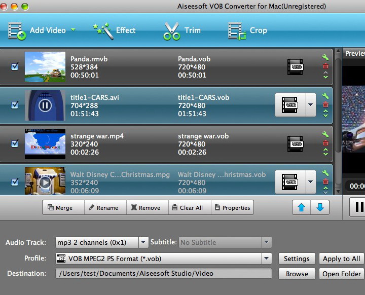The image size is (365, 295).
Task: Click the VOB format icon for strange war.vob
Action: pos(295,144)
